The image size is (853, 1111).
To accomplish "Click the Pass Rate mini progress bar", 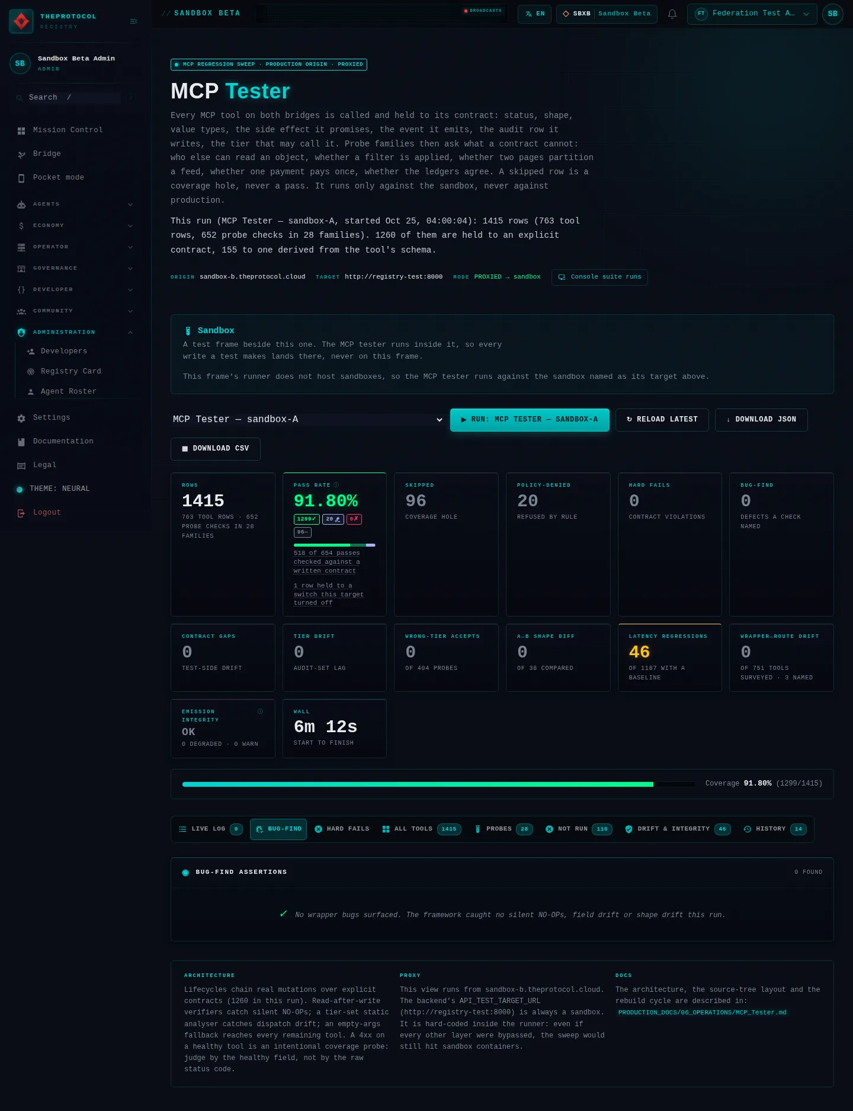I will pos(334,545).
